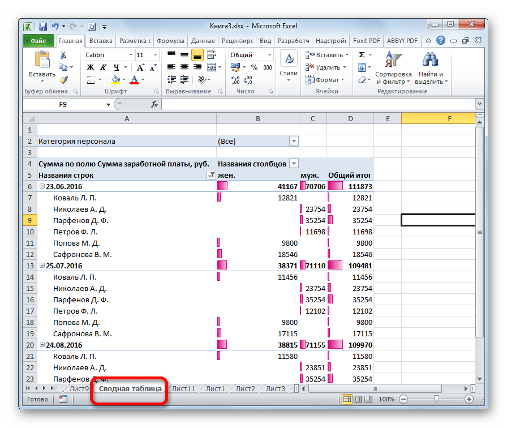
Task: Click the insert function fx icon
Action: coord(154,104)
